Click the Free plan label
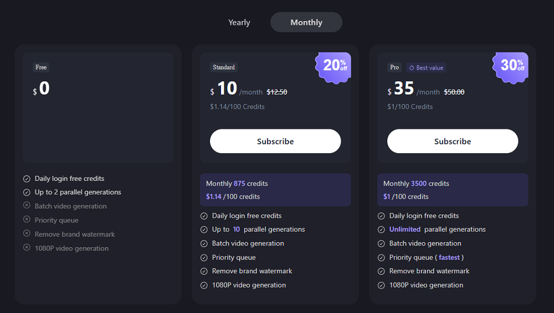 click(41, 67)
